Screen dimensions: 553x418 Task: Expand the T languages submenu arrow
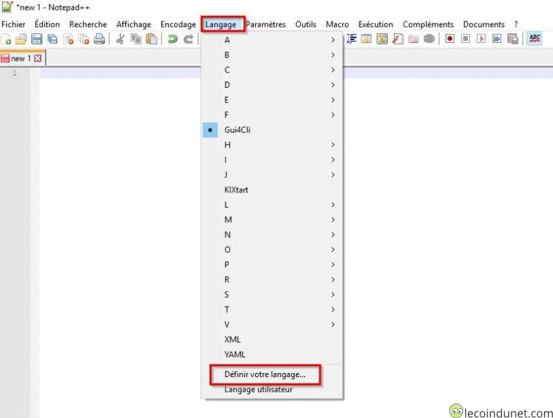(x=332, y=309)
